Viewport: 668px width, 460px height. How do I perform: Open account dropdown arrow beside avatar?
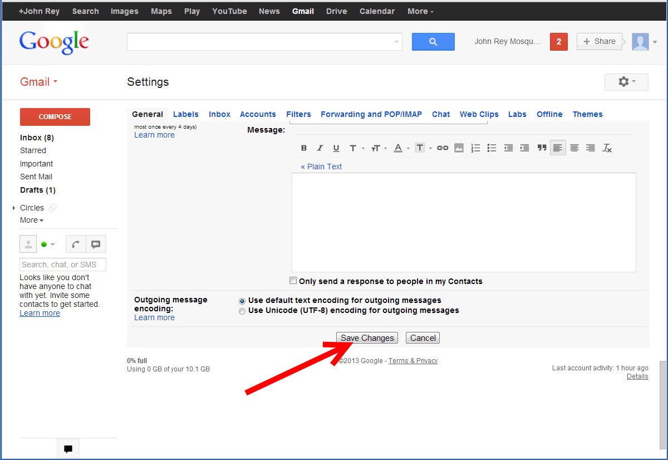(655, 42)
